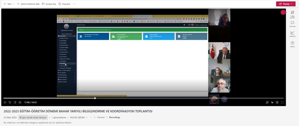Click owner name YALCIN OZKAN
The width and height of the screenshot is (299, 126).
(77, 117)
